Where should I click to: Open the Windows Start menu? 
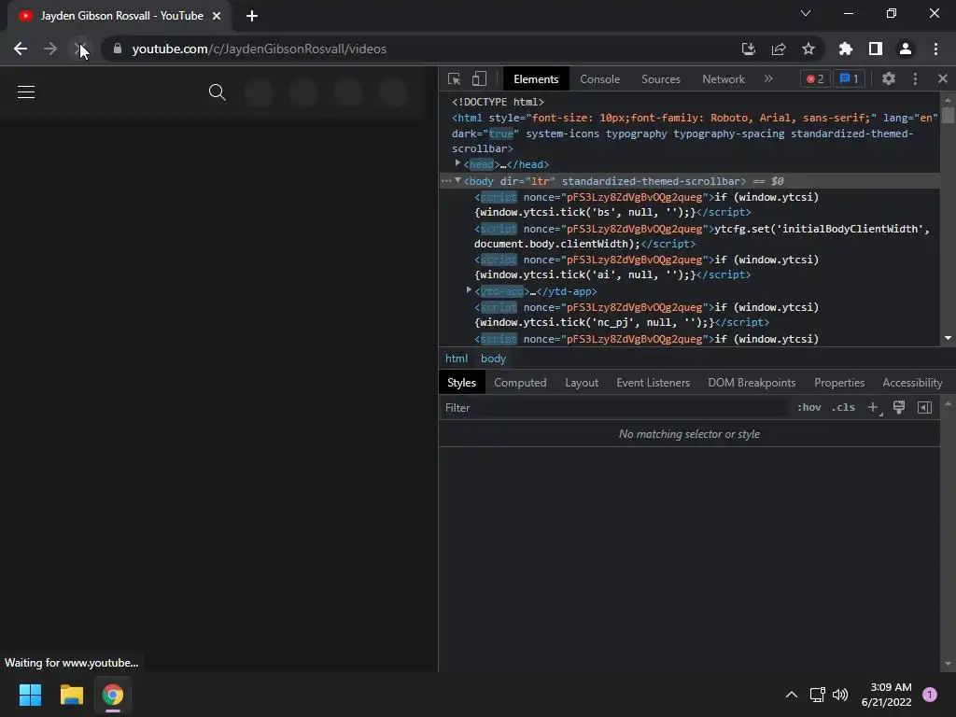tap(30, 695)
